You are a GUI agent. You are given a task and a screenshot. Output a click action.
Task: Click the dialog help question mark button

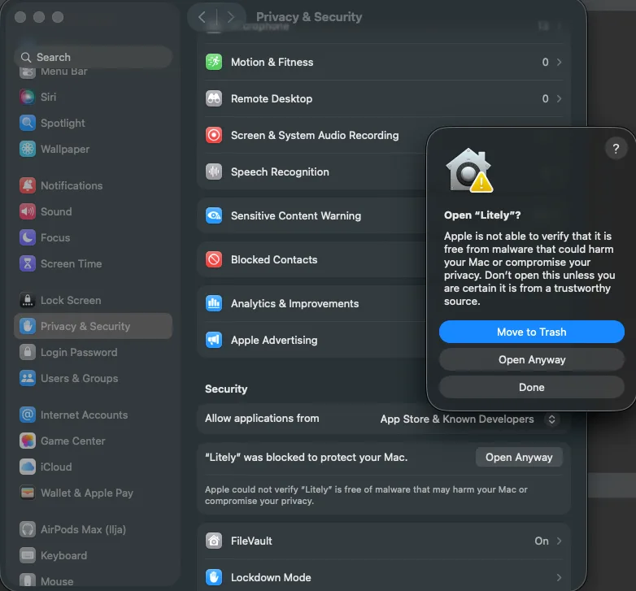point(616,149)
